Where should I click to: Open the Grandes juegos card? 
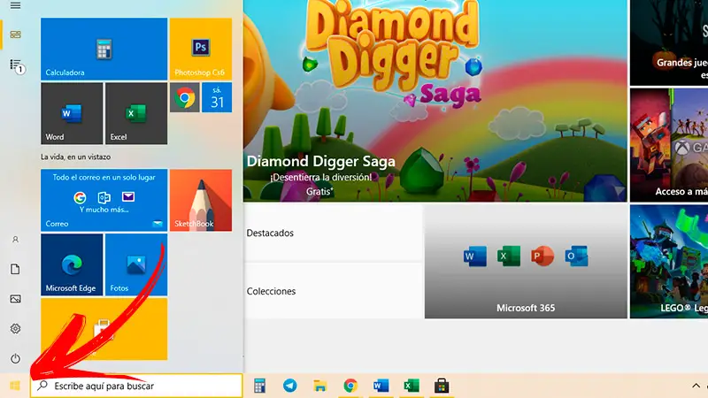tap(669, 42)
